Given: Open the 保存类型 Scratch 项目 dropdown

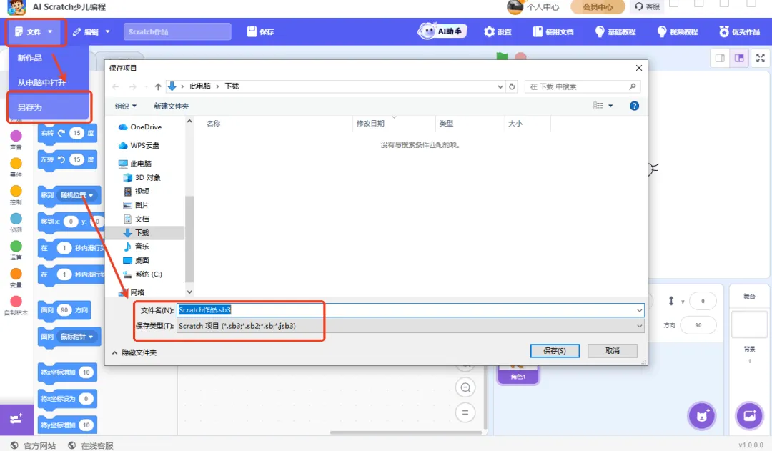Looking at the screenshot, I should coord(410,326).
